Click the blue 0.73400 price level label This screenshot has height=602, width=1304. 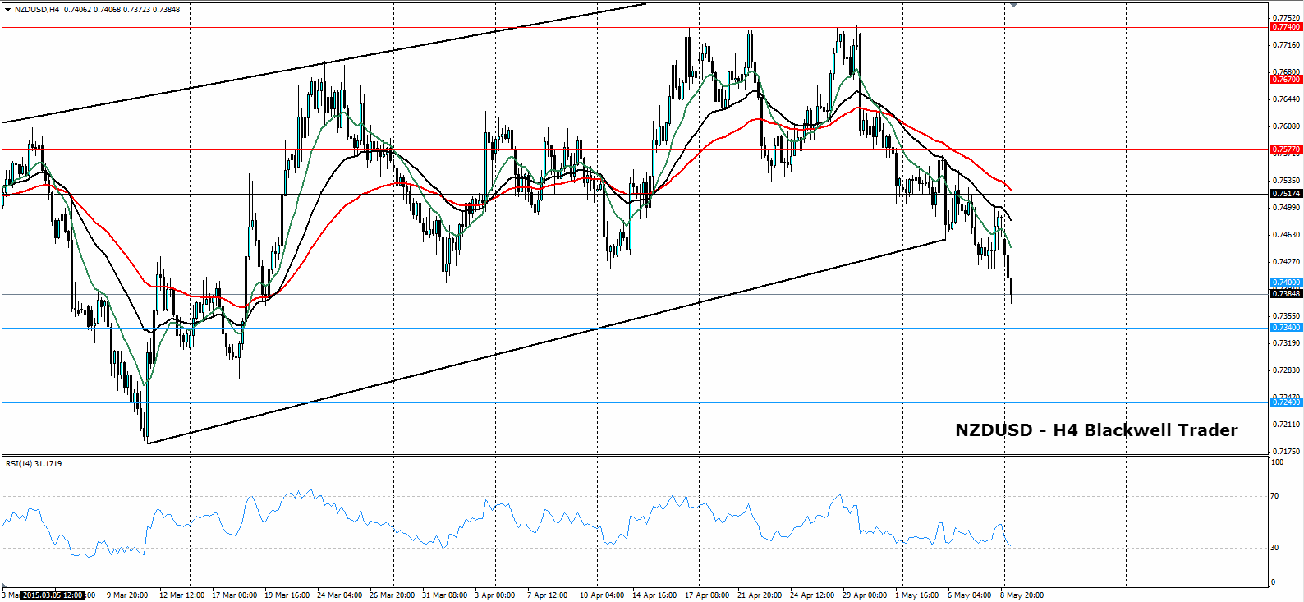click(1286, 328)
